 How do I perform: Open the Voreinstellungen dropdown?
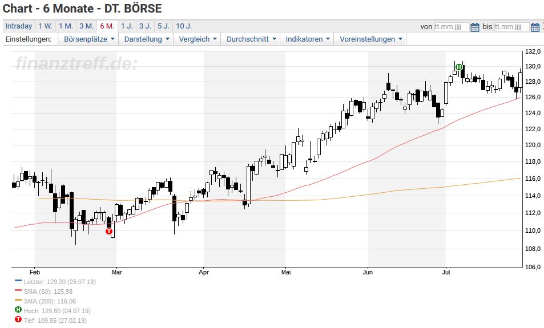370,39
